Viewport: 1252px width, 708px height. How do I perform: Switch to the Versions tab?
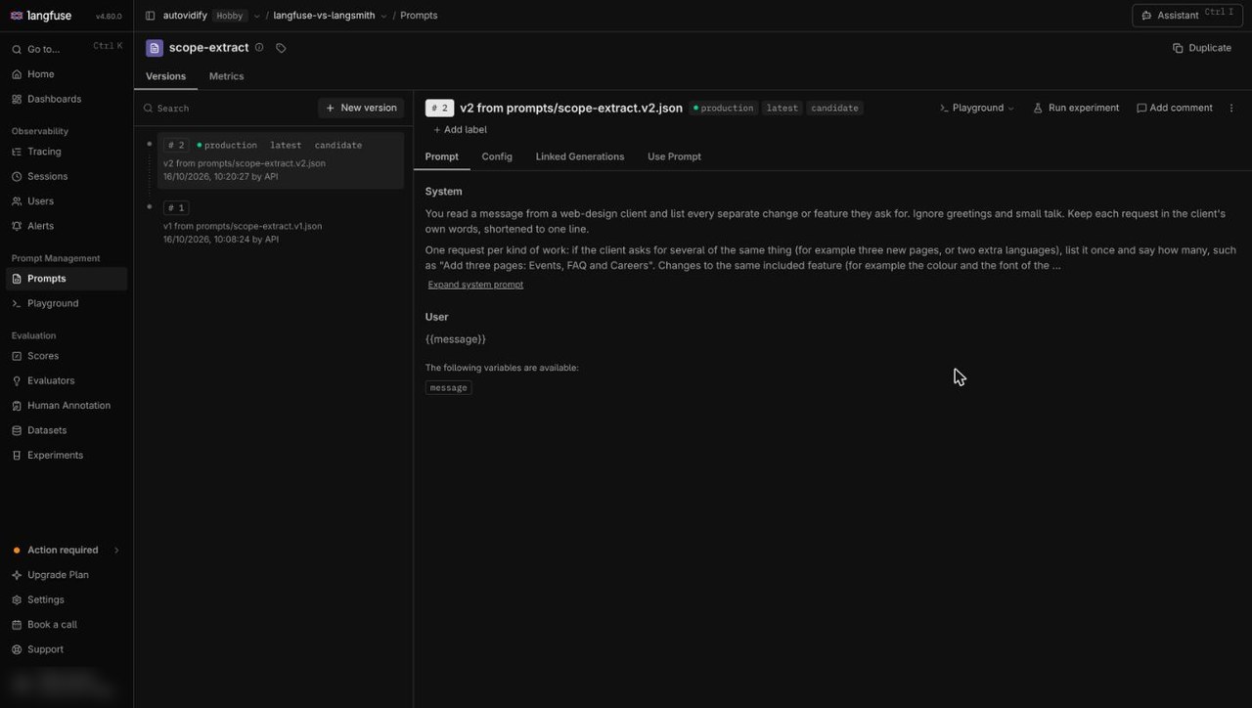click(165, 76)
